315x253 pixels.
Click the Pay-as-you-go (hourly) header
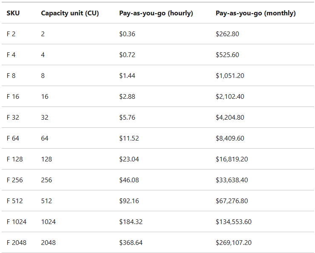[156, 13]
